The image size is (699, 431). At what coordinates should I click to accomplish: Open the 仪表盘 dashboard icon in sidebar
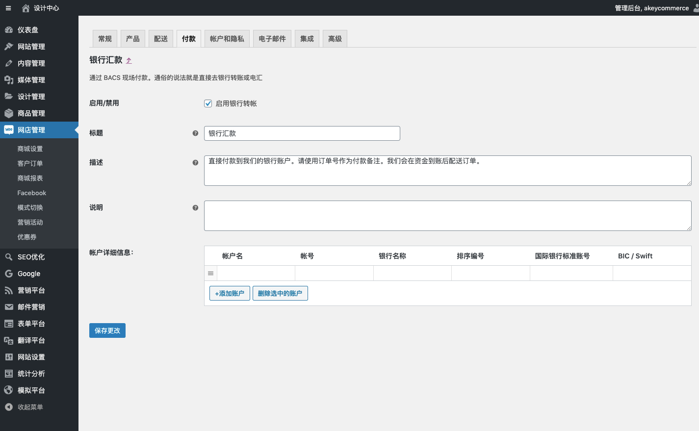[9, 30]
